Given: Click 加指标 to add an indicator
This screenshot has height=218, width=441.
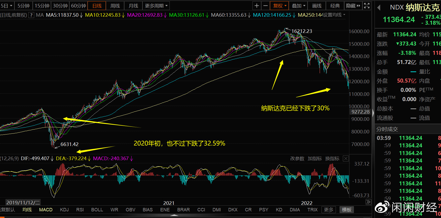Looking at the screenshot, I should coord(315,159).
